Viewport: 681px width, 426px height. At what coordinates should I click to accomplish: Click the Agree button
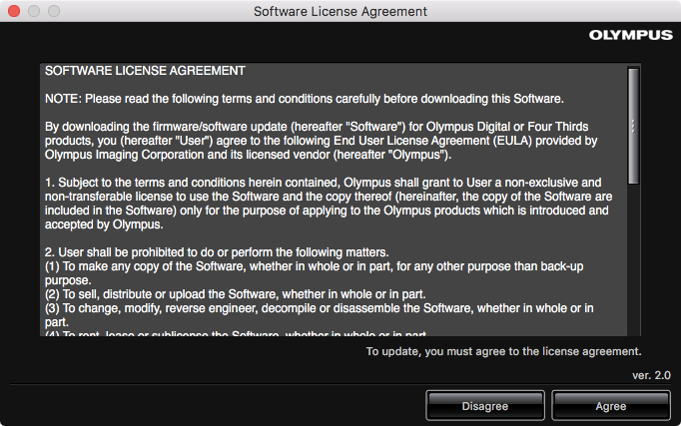611,406
